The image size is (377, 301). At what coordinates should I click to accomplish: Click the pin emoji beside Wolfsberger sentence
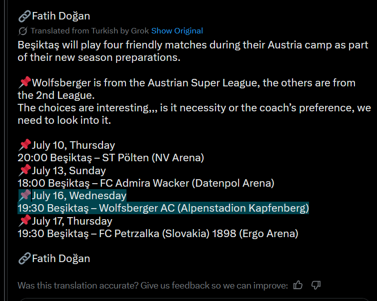pyautogui.click(x=24, y=82)
